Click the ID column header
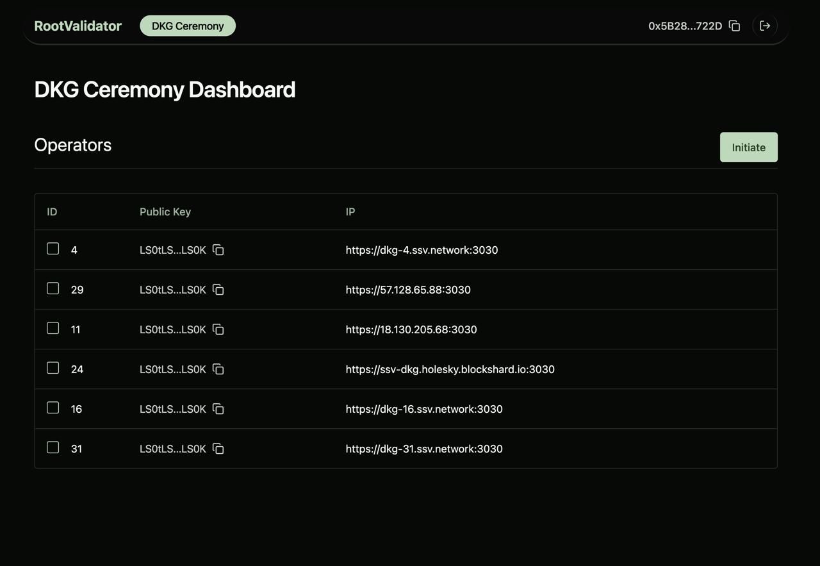820x566 pixels. (x=52, y=212)
